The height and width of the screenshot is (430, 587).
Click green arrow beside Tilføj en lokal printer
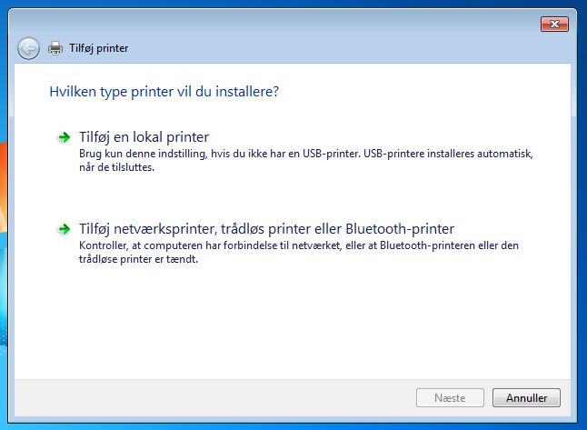[64, 137]
